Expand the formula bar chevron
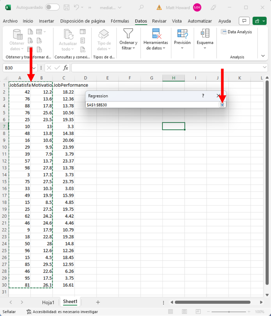Image resolution: width=271 pixels, height=316 pixels. point(264,67)
